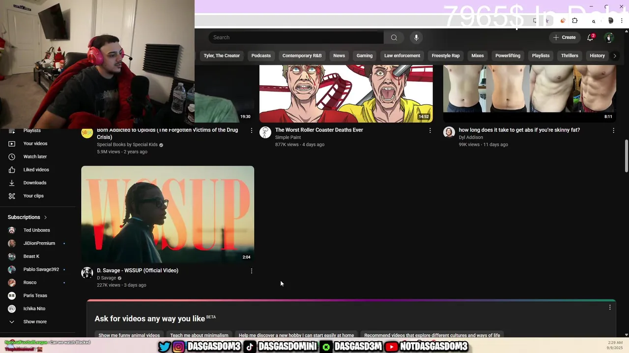Open more options for Roller Coaster Deaths video
629x353 pixels.
coord(430,130)
